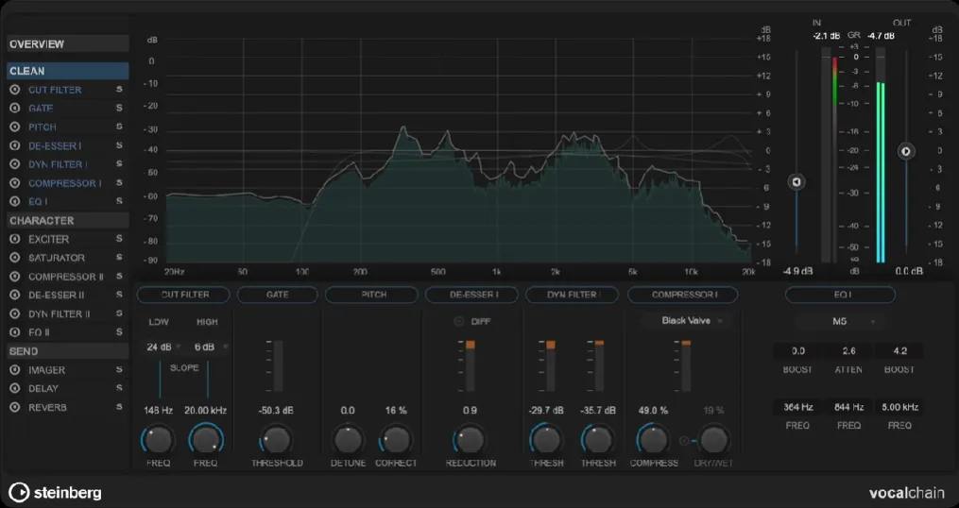Click the Compressor I header button
The image size is (959, 508).
(682, 295)
